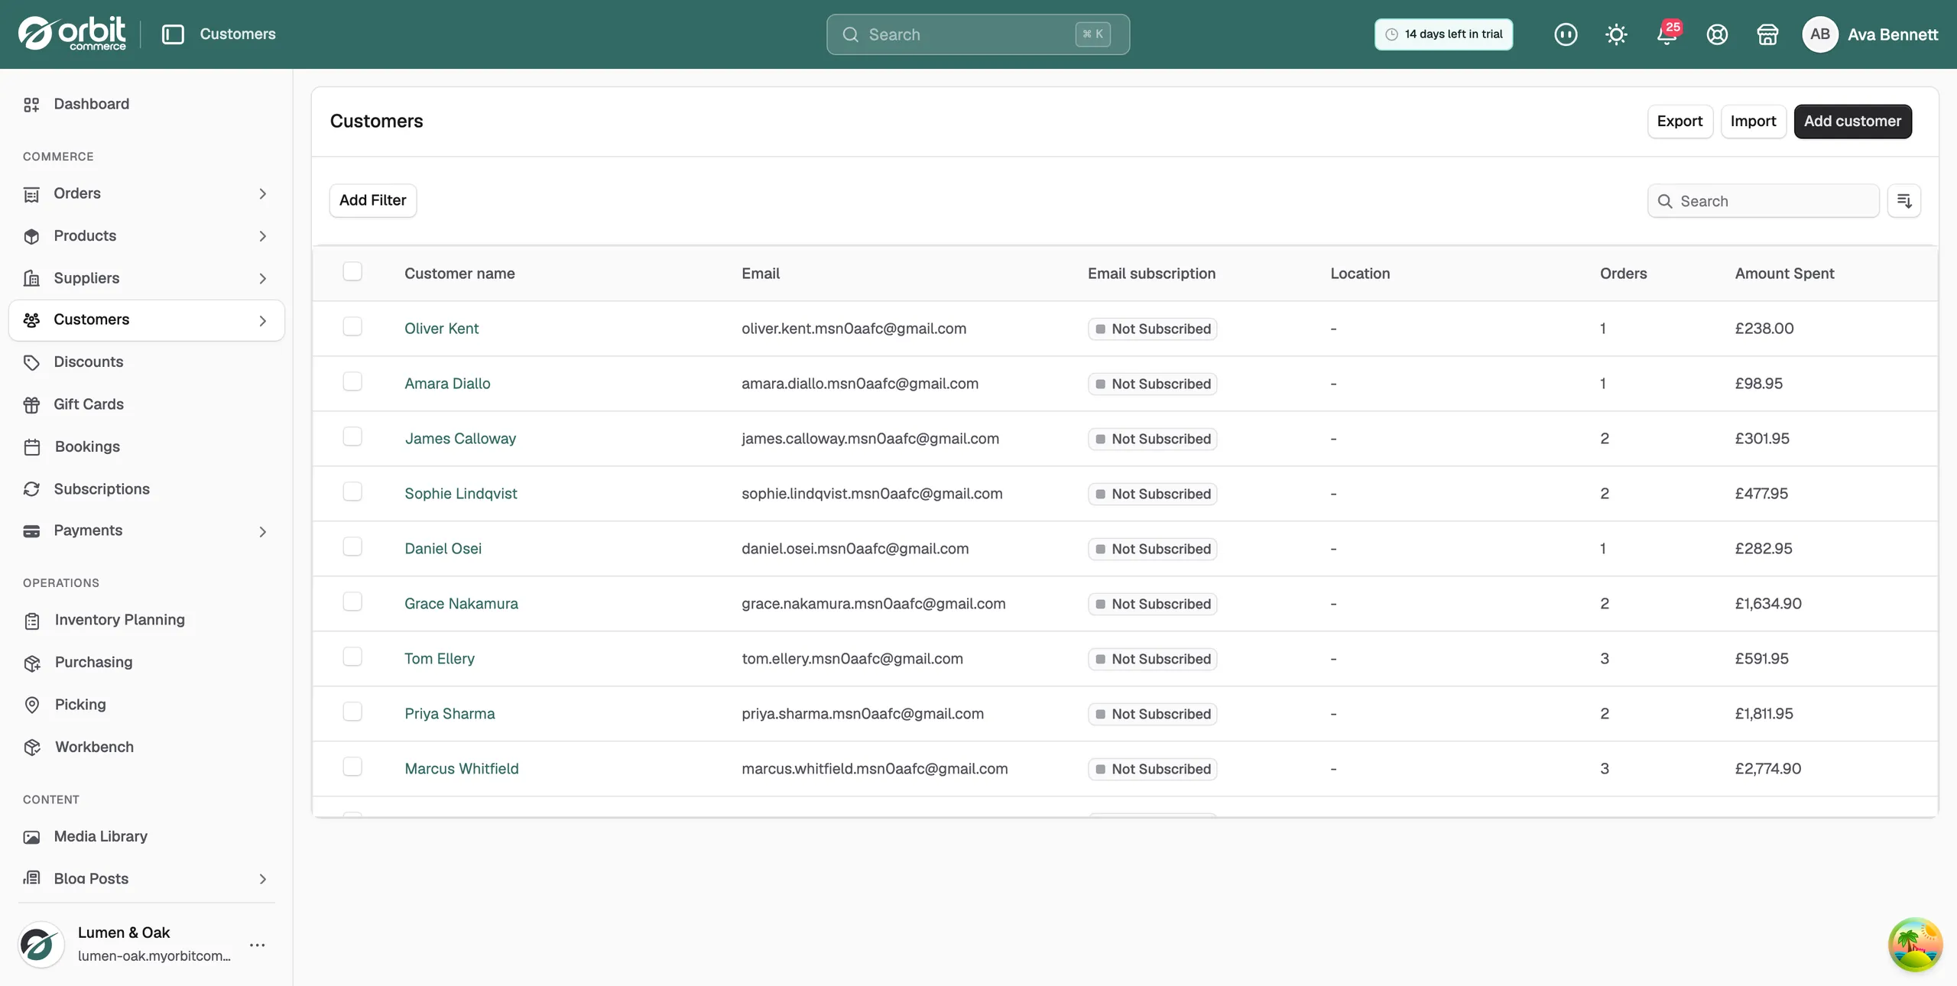1957x986 pixels.
Task: Open the help lifebuoy icon
Action: 1717,34
